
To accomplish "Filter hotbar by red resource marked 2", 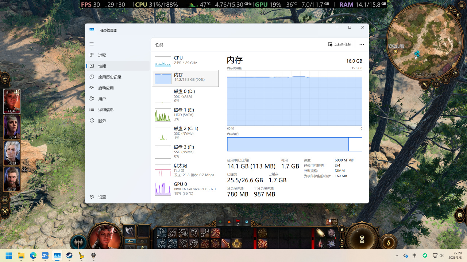I will 238,222.
